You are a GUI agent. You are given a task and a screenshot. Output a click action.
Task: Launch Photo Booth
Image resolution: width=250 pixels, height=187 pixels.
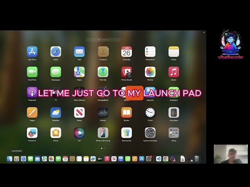point(127,72)
